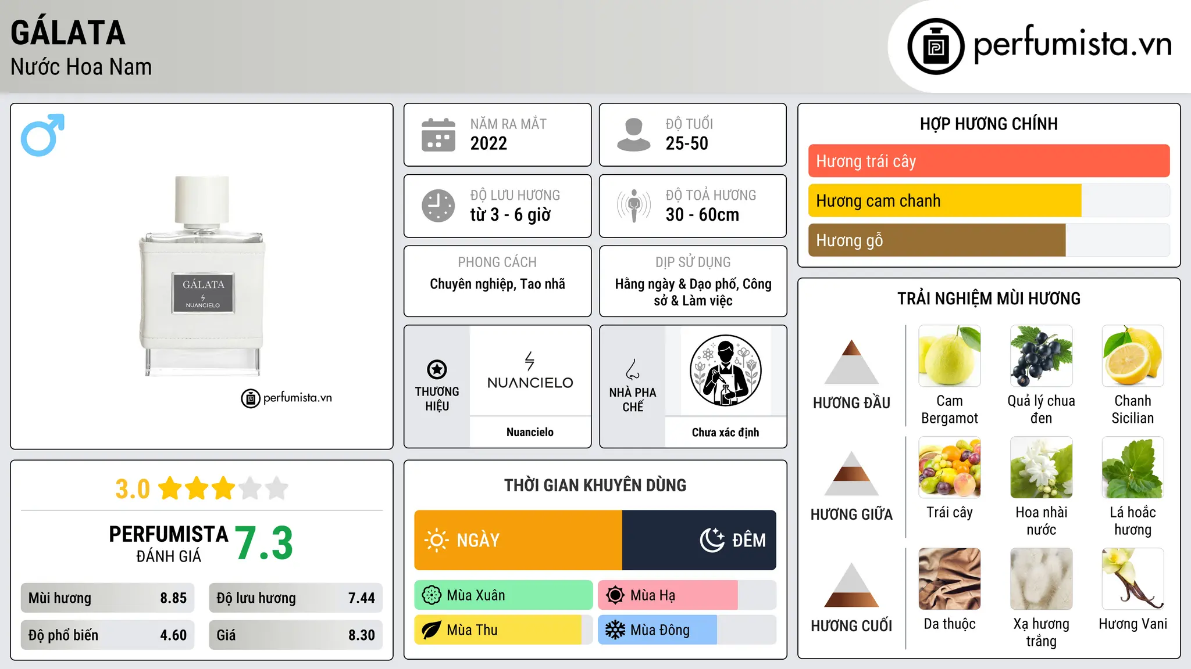Click the Mùa Thu season bar
The image size is (1191, 669).
(504, 630)
